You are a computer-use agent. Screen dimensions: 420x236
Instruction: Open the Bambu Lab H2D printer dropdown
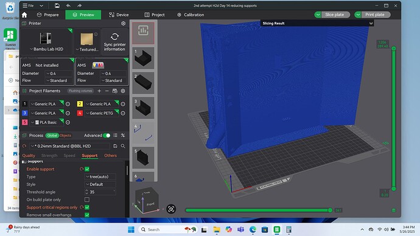[x=46, y=49]
